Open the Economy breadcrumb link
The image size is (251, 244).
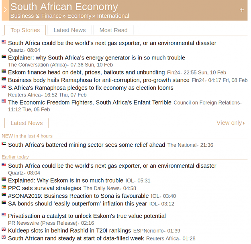click(79, 16)
